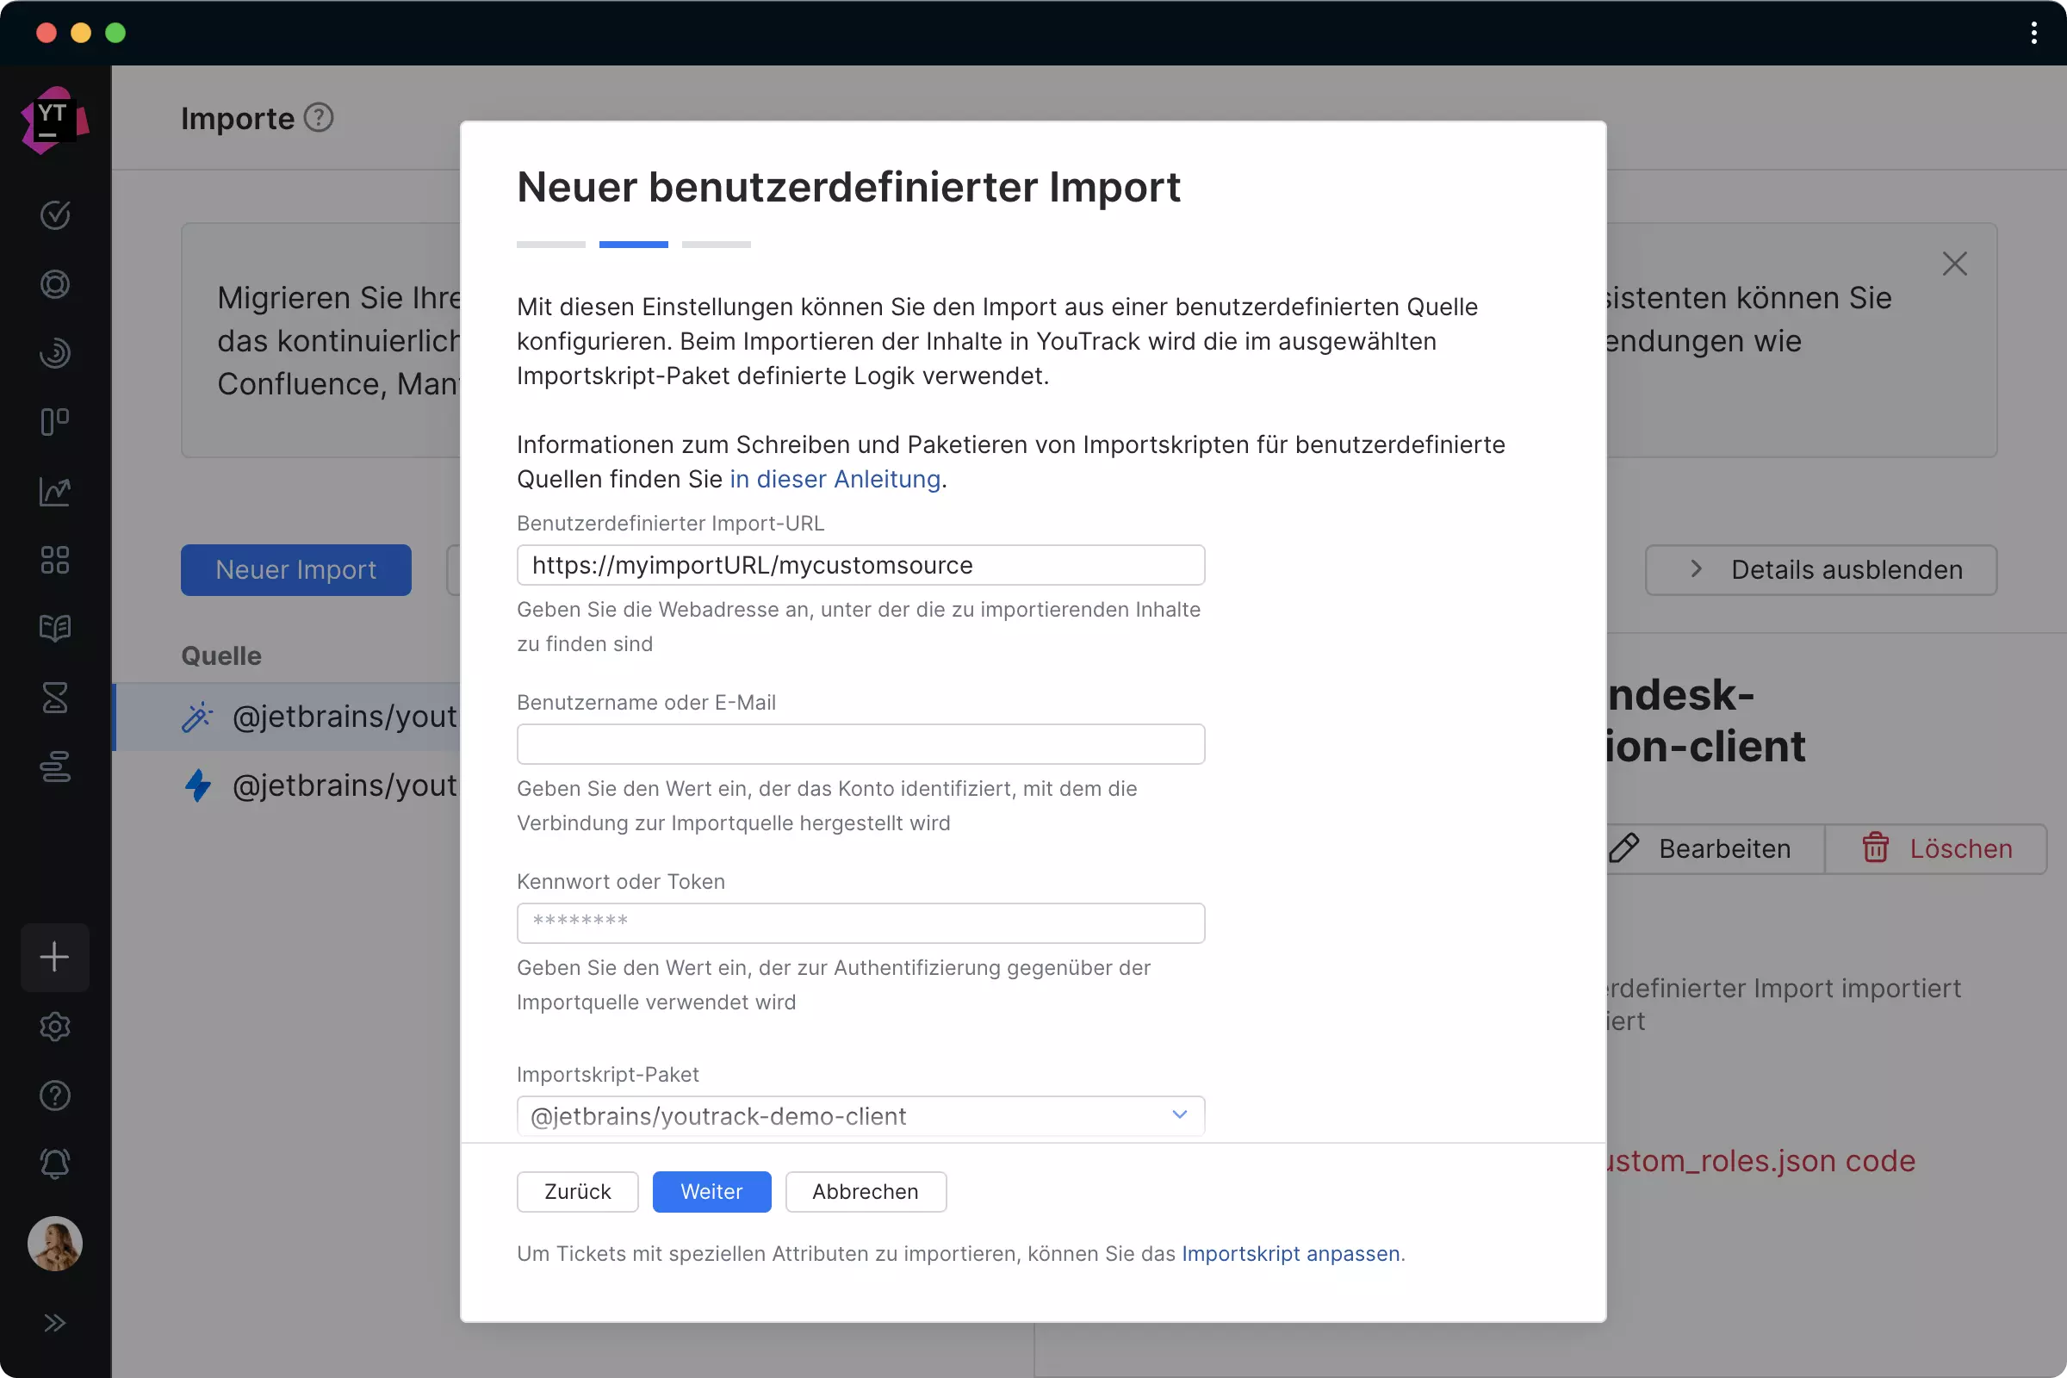The height and width of the screenshot is (1378, 2067).
Task: Focus the Benutzername oder E-Mail field
Action: pos(860,744)
